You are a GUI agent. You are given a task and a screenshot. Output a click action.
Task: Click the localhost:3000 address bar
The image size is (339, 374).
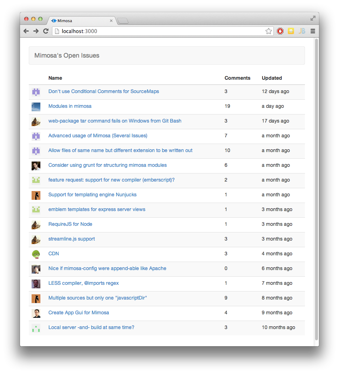coord(162,31)
